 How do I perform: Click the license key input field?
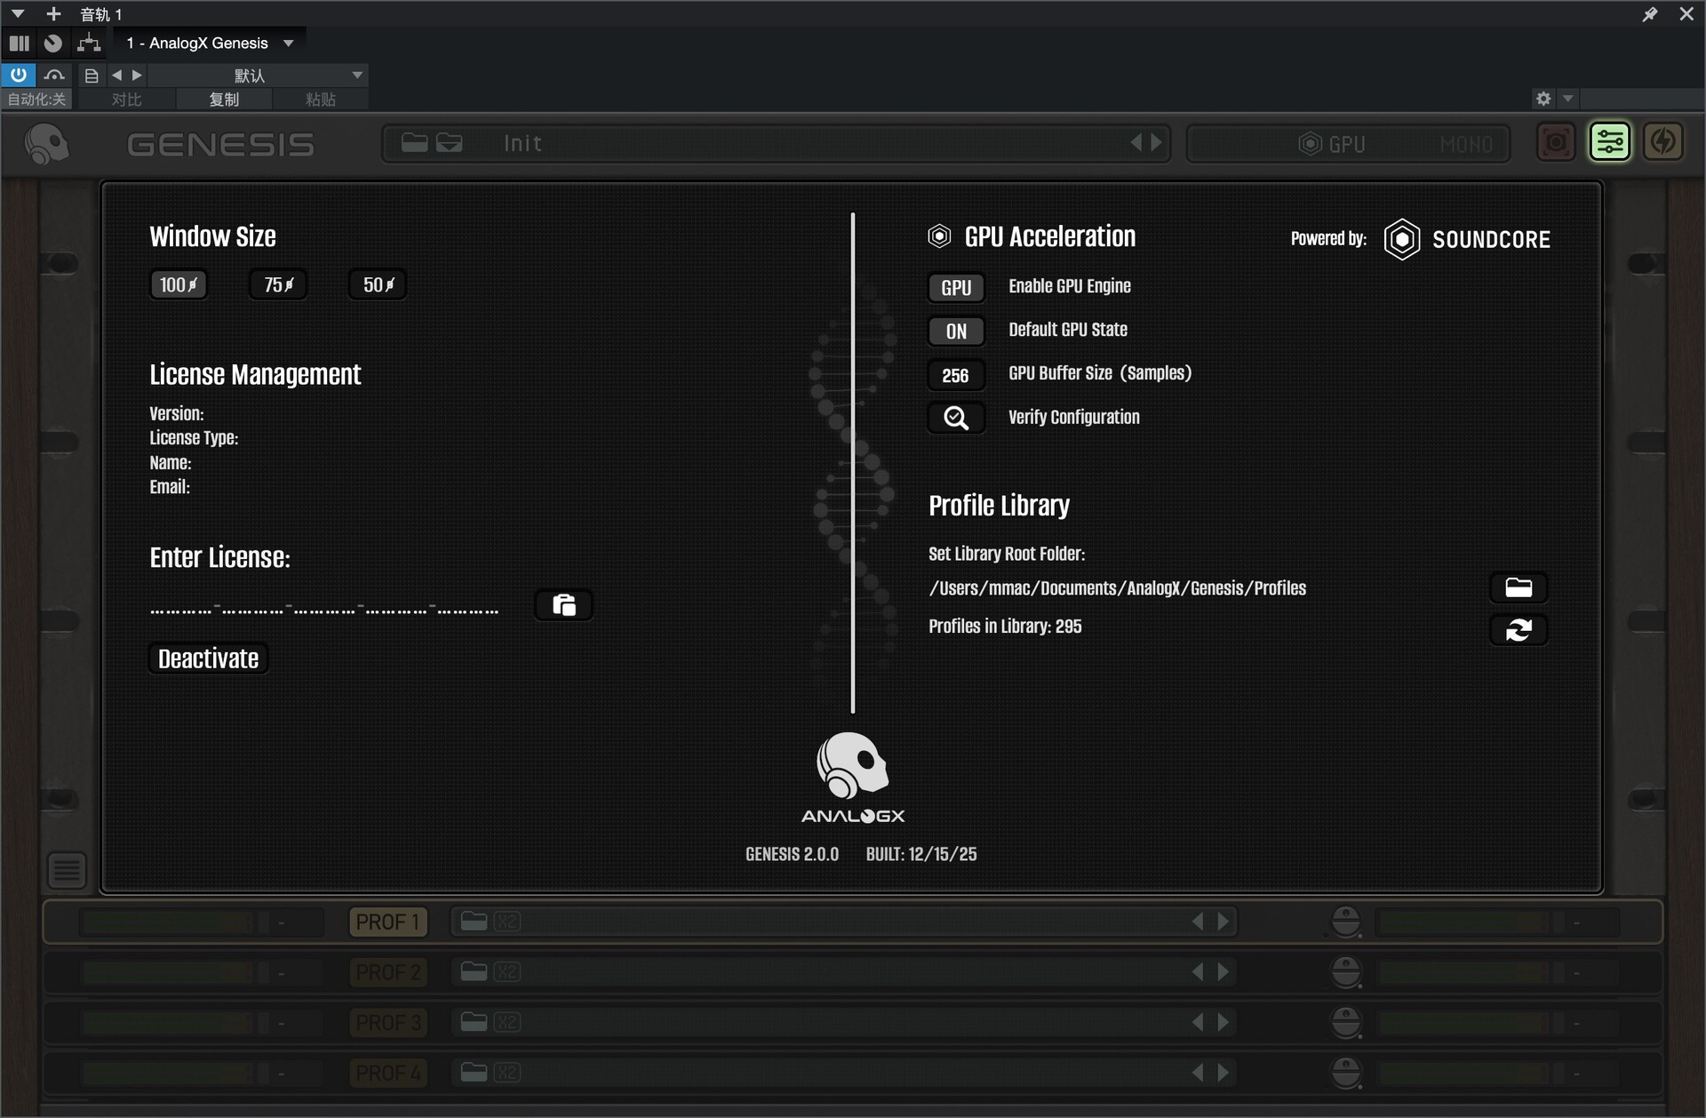(x=324, y=610)
